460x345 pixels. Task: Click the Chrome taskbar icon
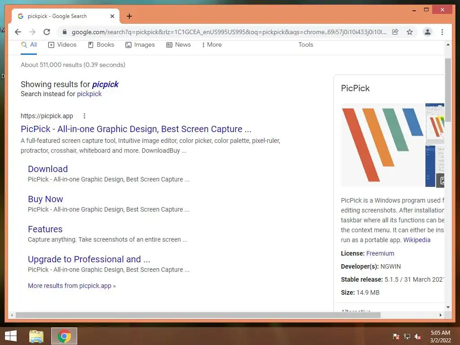point(64,336)
